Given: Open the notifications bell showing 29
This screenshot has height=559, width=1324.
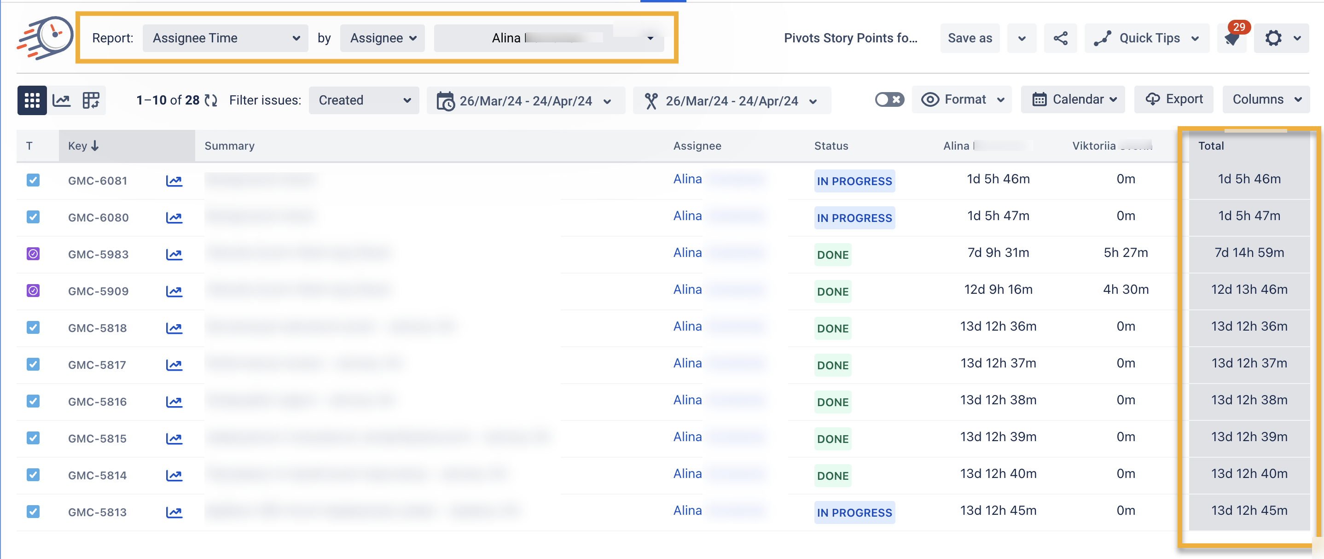Looking at the screenshot, I should tap(1232, 38).
